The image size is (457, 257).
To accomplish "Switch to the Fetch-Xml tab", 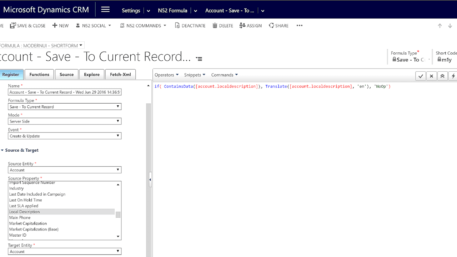I will [x=120, y=75].
